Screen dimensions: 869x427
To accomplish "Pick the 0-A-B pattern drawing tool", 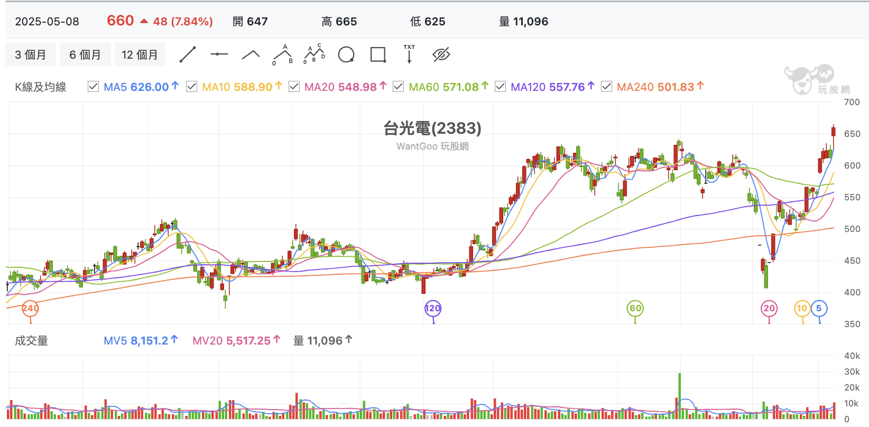I will [283, 54].
